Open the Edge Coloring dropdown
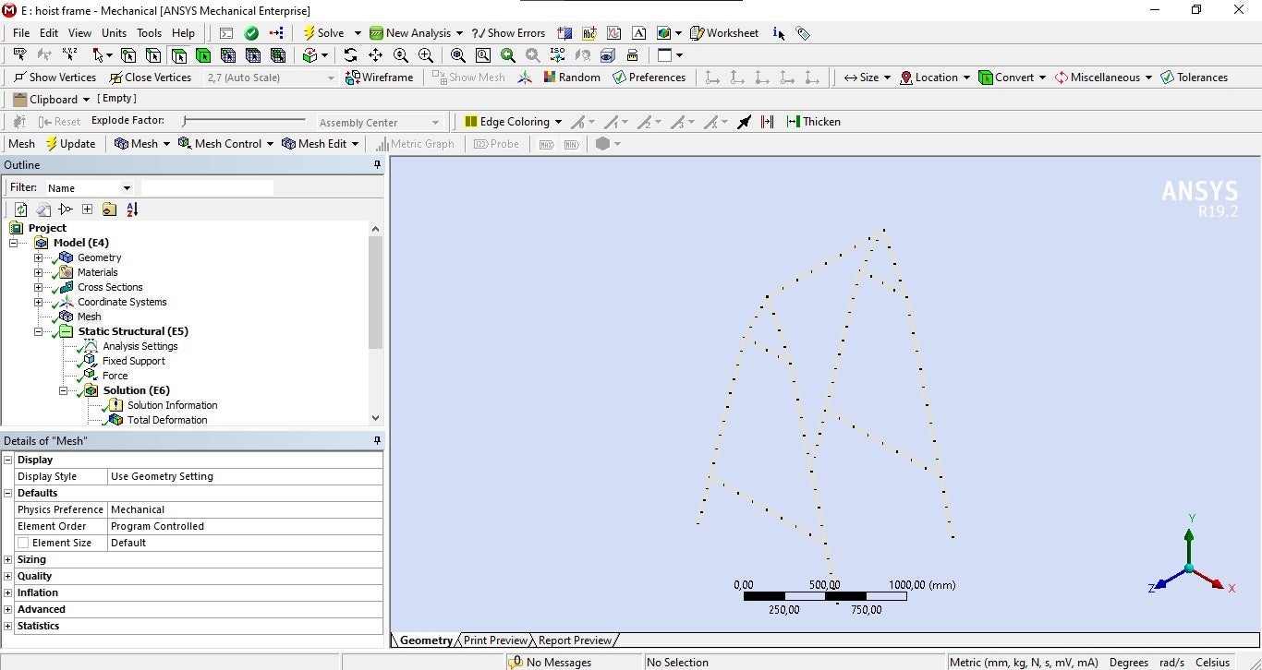 513,122
